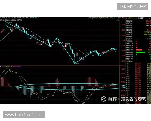This screenshot has height=121, width=151.
Task: Click the red 涨幅 0-3% distribution bar
Action: point(139,50)
